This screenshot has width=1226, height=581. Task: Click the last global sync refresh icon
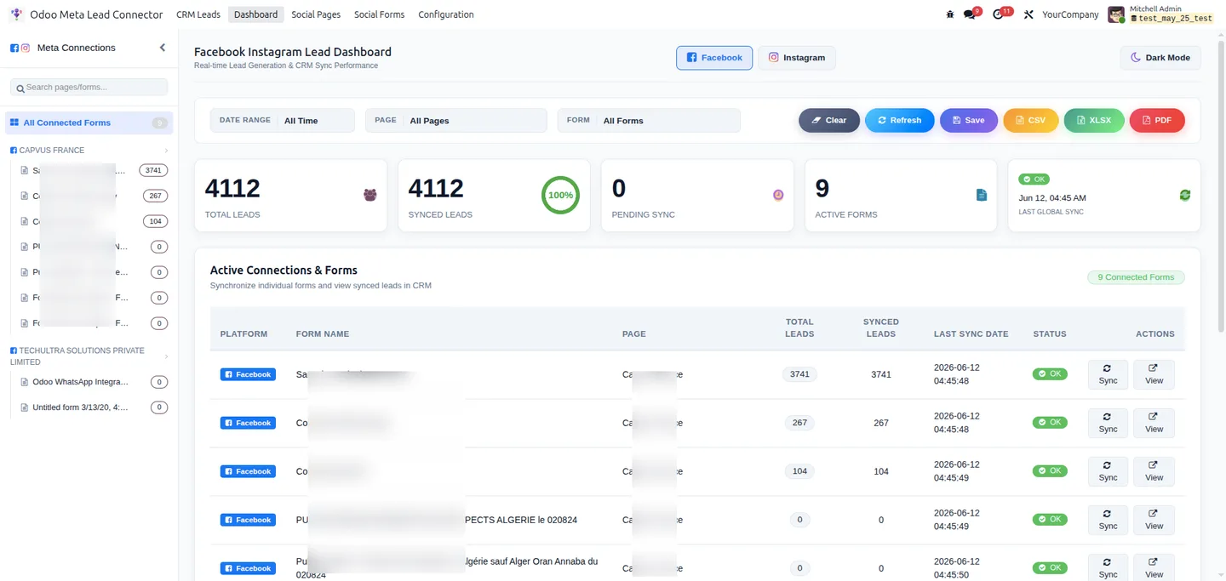click(x=1184, y=195)
